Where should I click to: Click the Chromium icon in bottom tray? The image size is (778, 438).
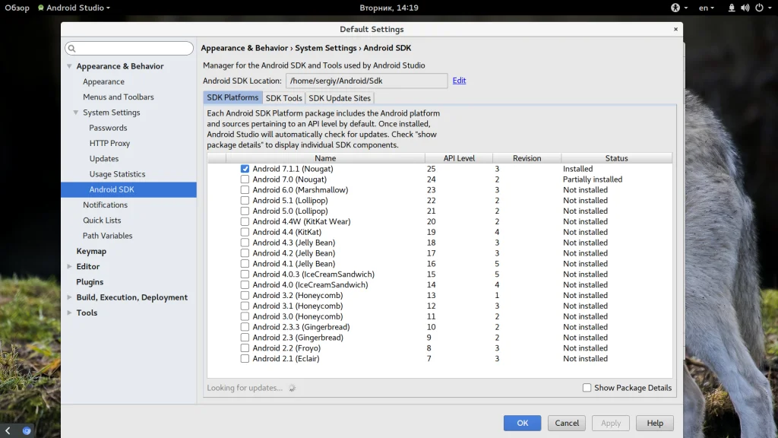click(27, 430)
